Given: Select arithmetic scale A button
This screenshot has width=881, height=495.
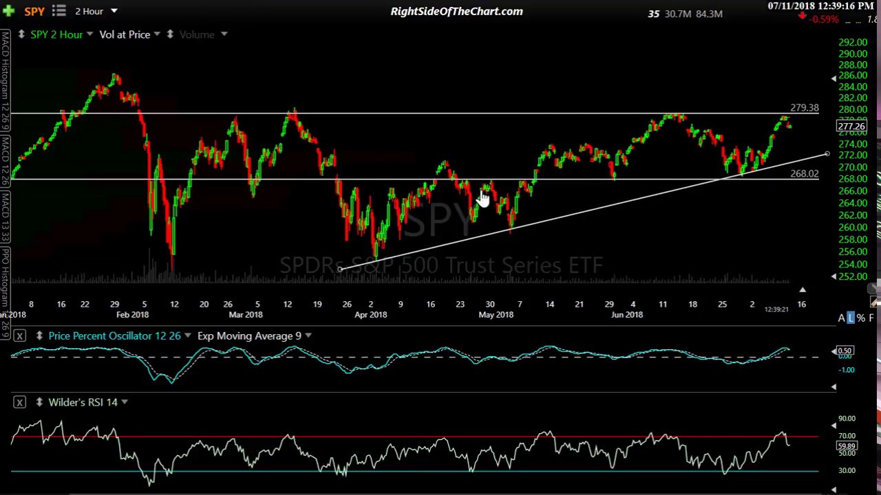Looking at the screenshot, I should click(841, 318).
